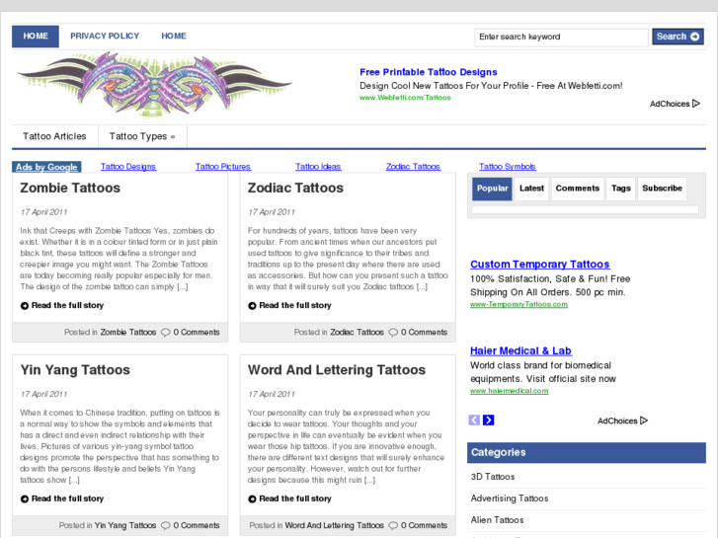Open the Alien Tattoos category

pyautogui.click(x=498, y=520)
